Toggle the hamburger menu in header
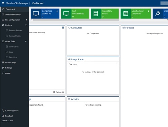Viewport: 168px width, 127px height. click(x=3, y=3)
